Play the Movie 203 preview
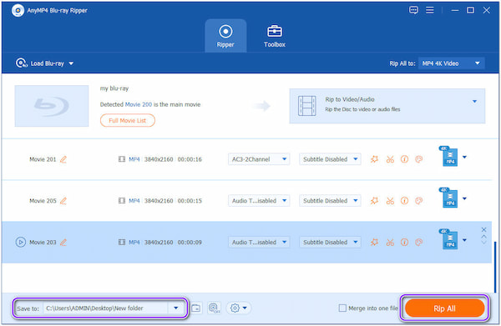501x326 pixels. point(20,242)
